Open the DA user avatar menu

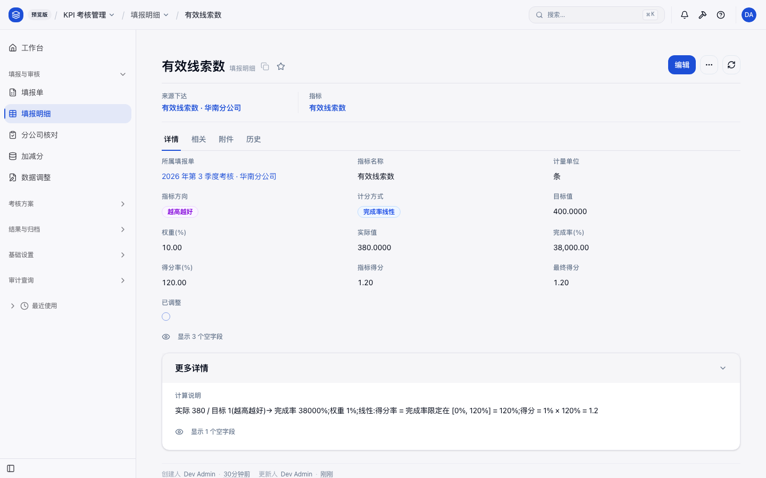[749, 15]
